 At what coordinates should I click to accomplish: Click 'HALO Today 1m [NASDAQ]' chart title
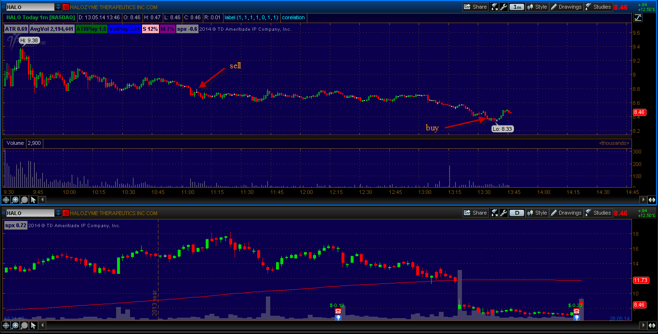pyautogui.click(x=40, y=17)
